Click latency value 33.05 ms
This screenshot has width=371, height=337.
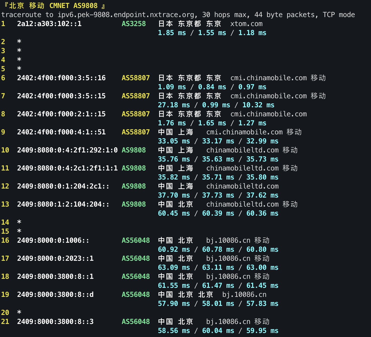pyautogui.click(x=174, y=141)
